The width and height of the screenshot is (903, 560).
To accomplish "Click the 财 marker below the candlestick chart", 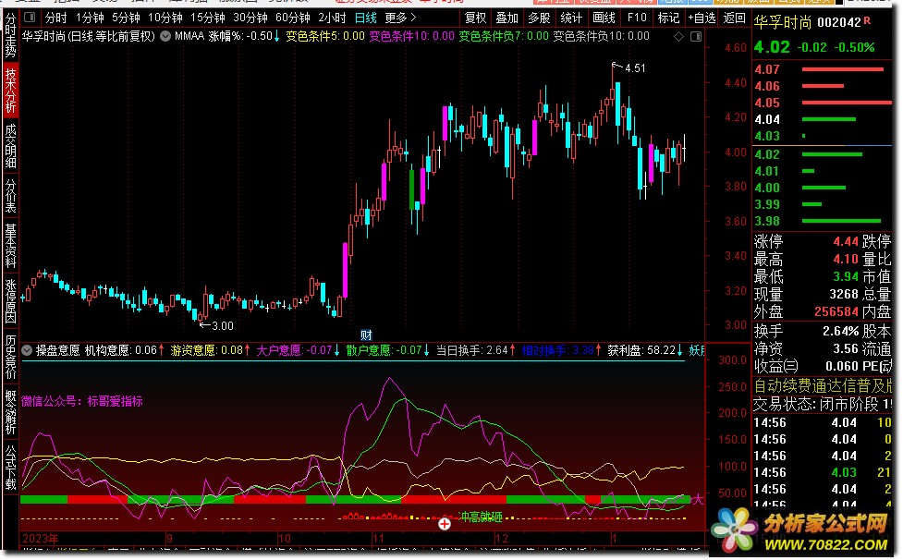I will pos(366,335).
